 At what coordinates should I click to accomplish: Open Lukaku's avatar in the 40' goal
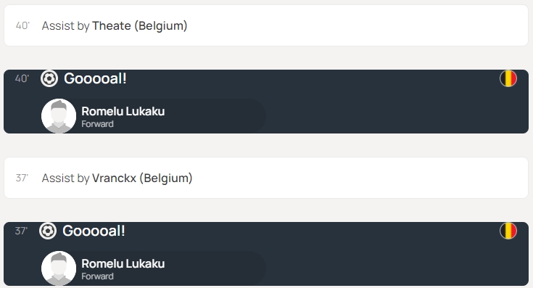tap(59, 115)
